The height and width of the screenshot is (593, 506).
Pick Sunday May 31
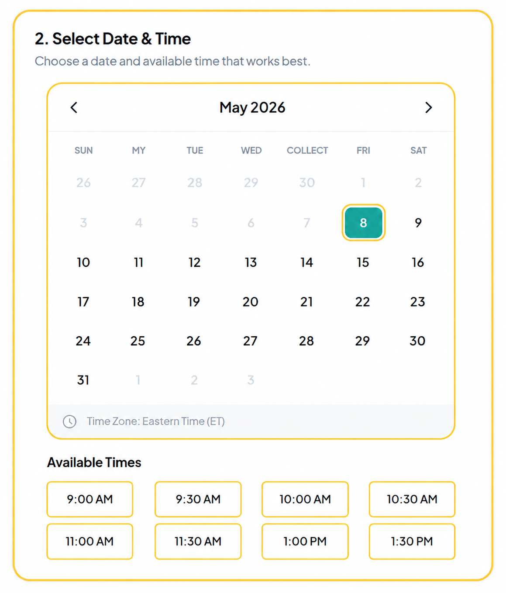click(83, 380)
